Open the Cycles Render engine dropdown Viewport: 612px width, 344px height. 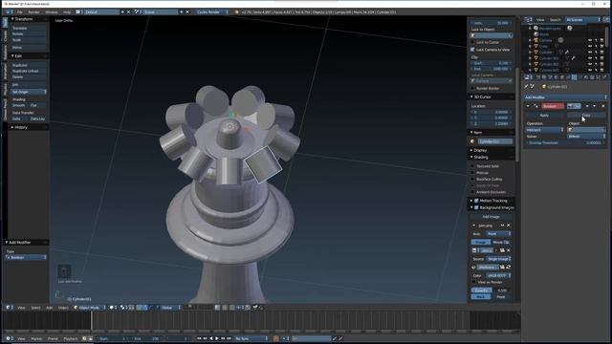pyautogui.click(x=212, y=12)
